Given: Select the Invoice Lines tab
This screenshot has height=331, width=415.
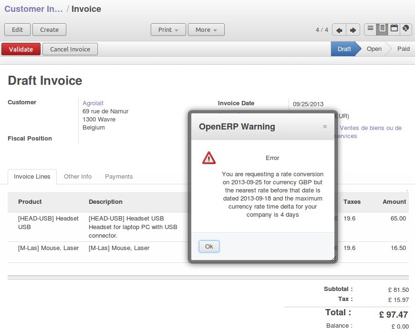Looking at the screenshot, I should coord(32,177).
